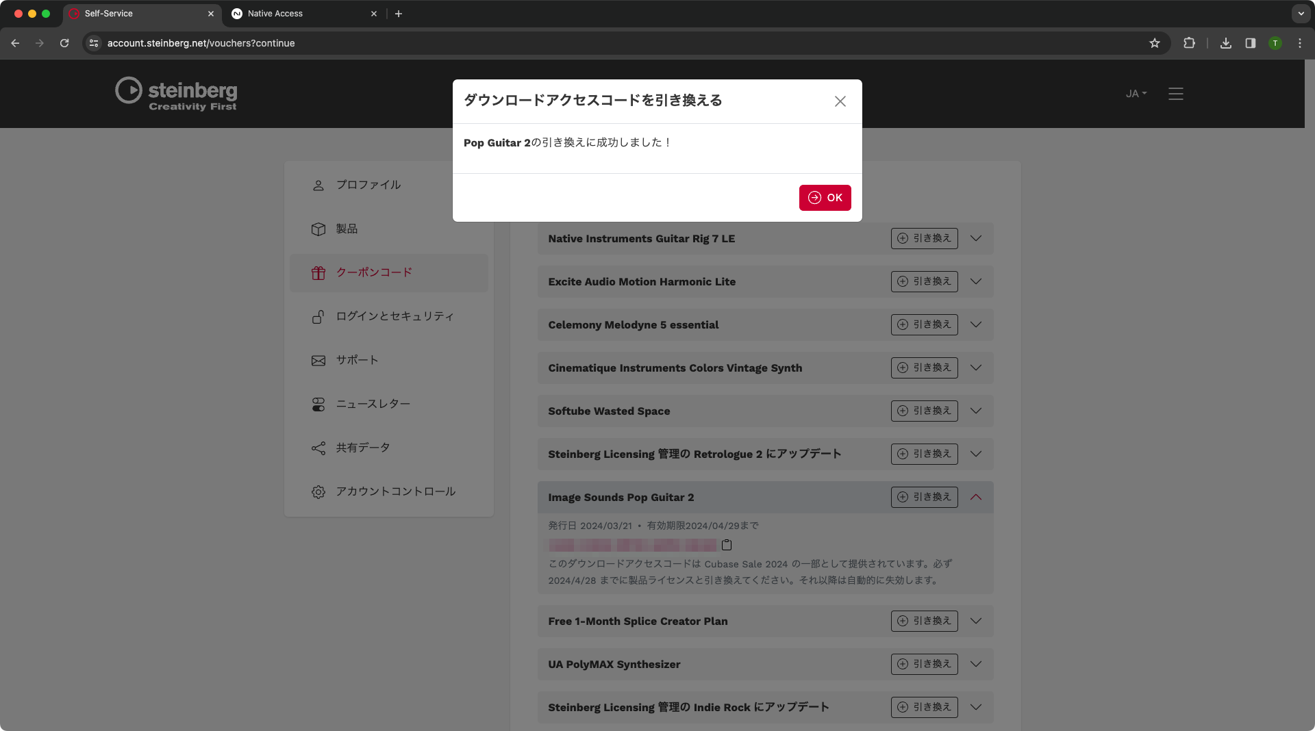Click the gift coupon code icon
1315x731 pixels.
tap(318, 273)
